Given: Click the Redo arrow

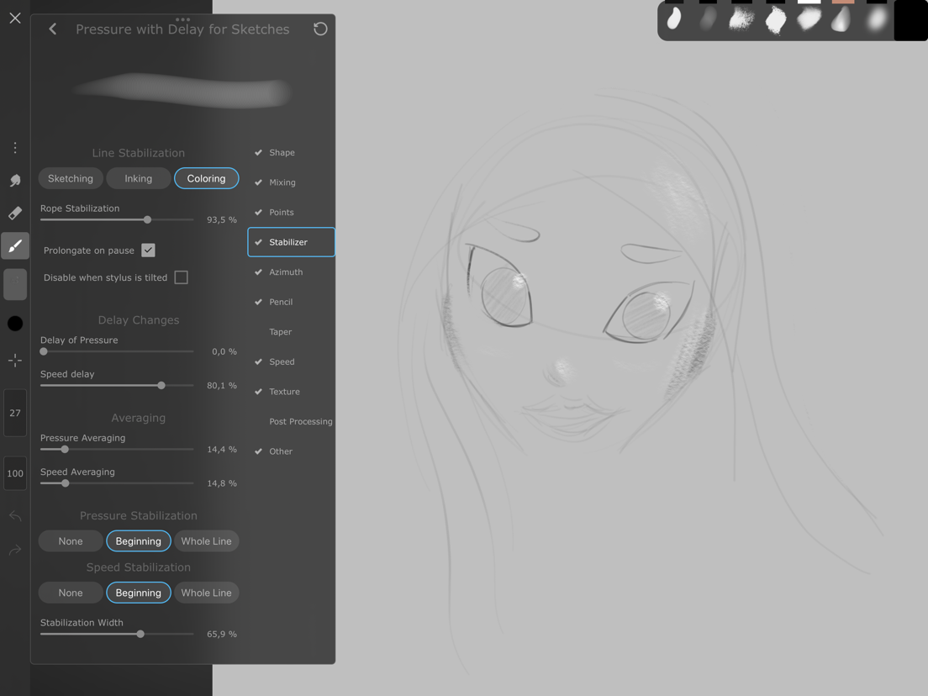Looking at the screenshot, I should pos(14,550).
